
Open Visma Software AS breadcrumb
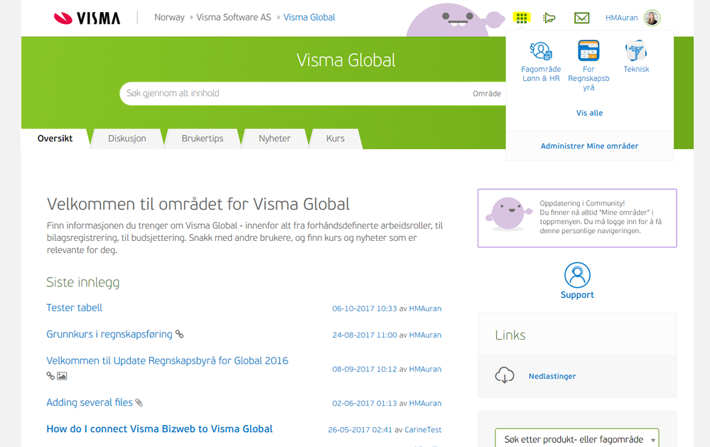(x=234, y=18)
